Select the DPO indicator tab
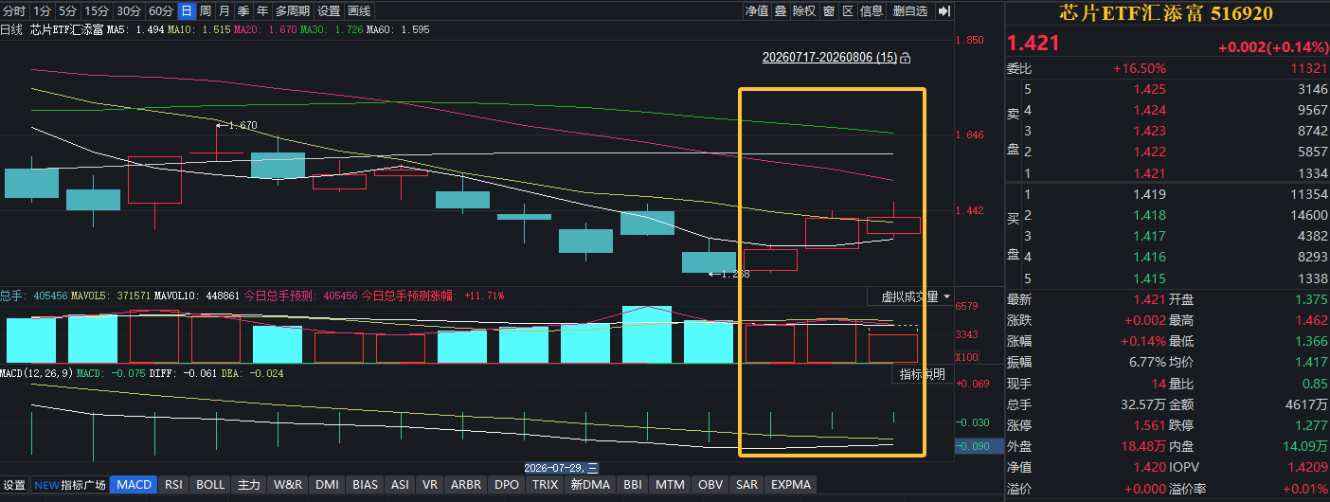This screenshot has width=1330, height=502. click(508, 485)
